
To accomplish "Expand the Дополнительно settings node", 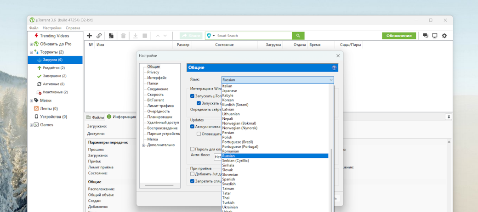I will (144, 145).
